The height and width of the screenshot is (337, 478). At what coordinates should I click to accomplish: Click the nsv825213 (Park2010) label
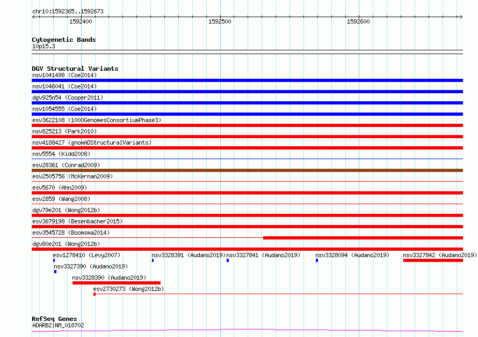click(x=64, y=131)
